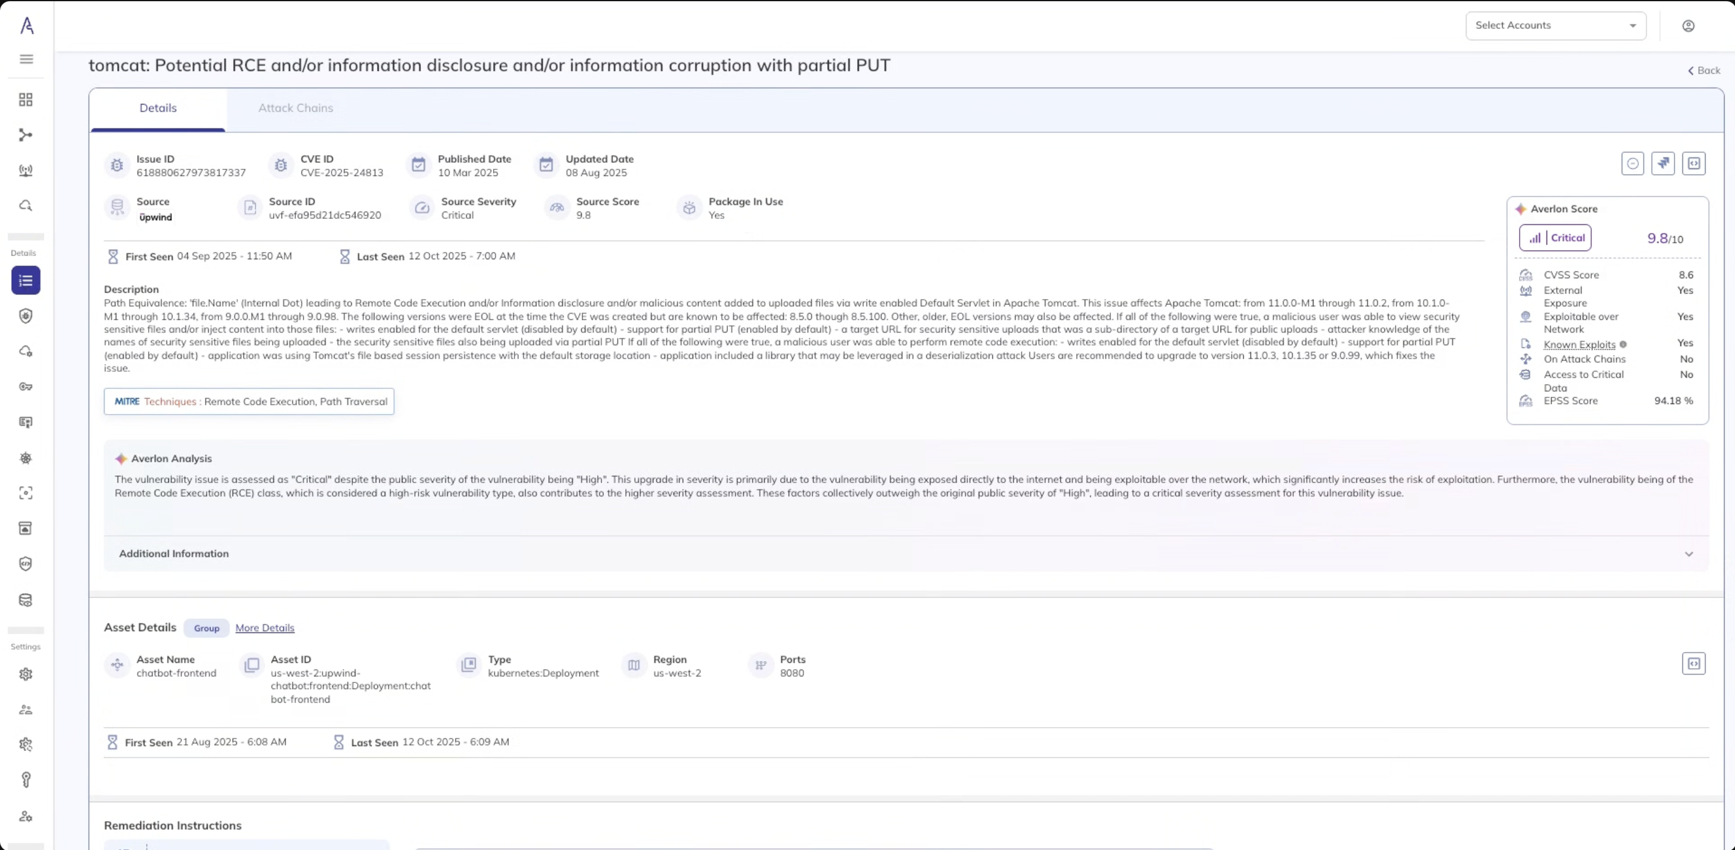Click the user profile icon

pyautogui.click(x=1688, y=26)
